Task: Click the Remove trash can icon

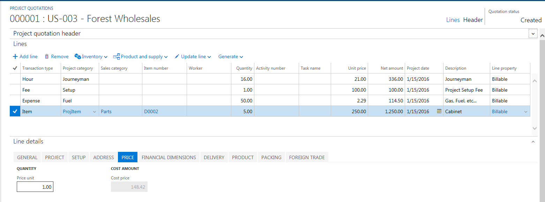Action: tap(46, 56)
